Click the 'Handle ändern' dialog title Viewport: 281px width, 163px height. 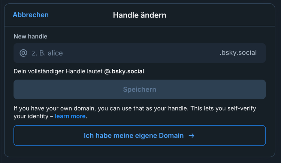tap(139, 15)
